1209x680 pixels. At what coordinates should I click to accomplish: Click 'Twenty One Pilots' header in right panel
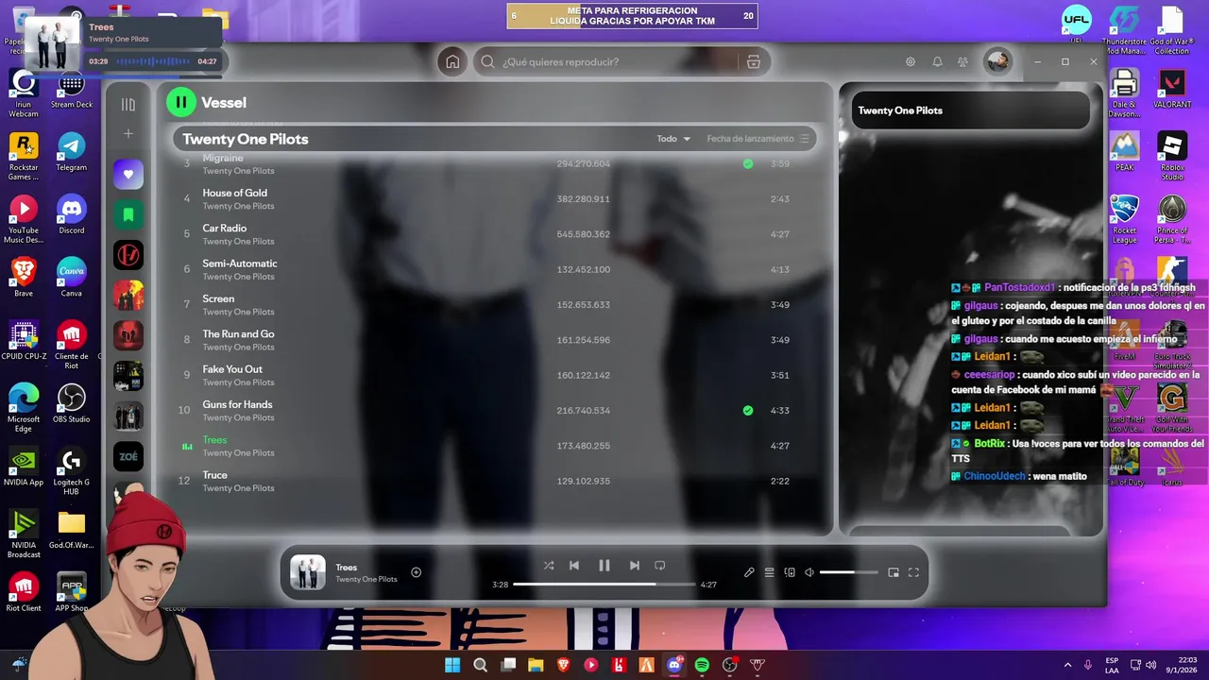click(900, 110)
